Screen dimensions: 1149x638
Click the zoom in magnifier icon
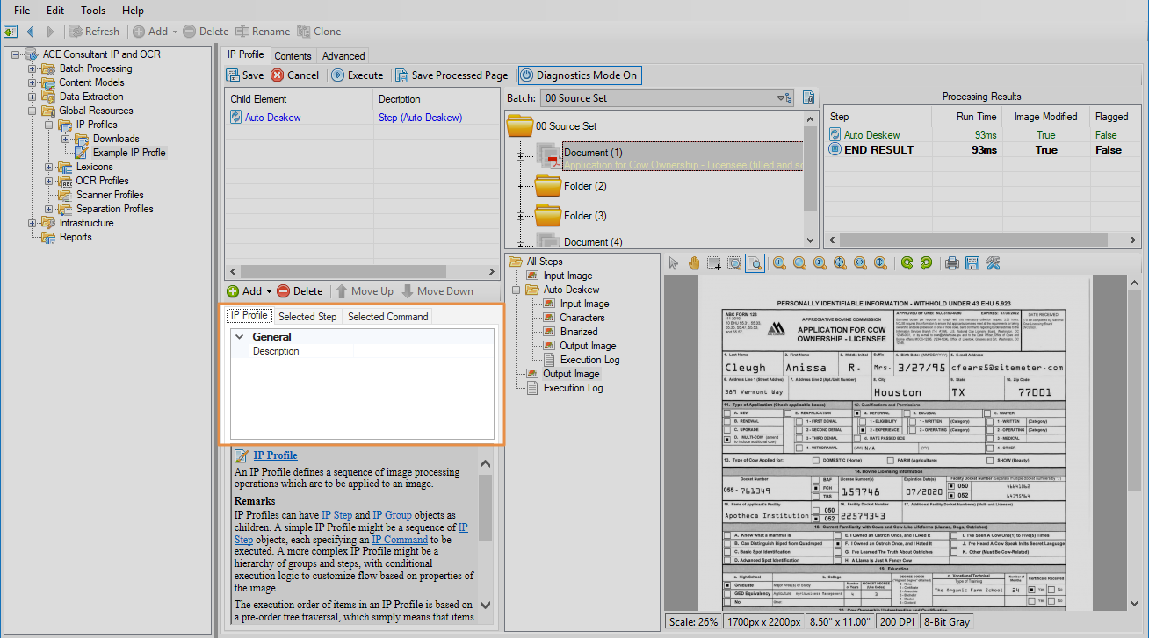coord(779,263)
